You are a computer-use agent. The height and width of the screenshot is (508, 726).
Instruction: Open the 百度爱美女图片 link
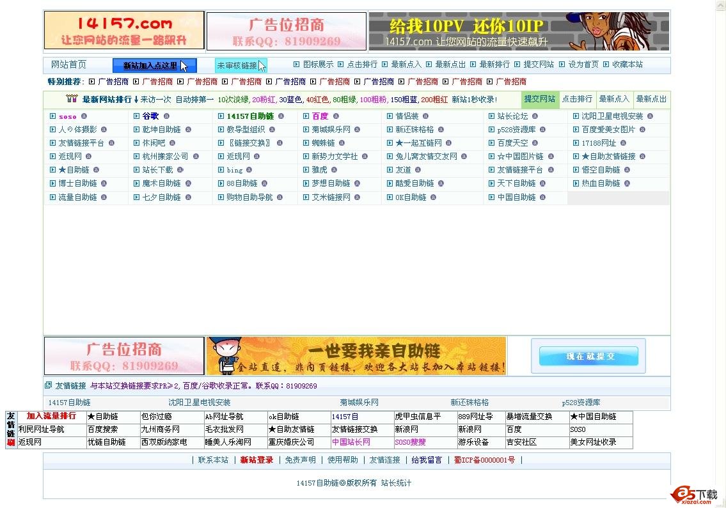608,130
